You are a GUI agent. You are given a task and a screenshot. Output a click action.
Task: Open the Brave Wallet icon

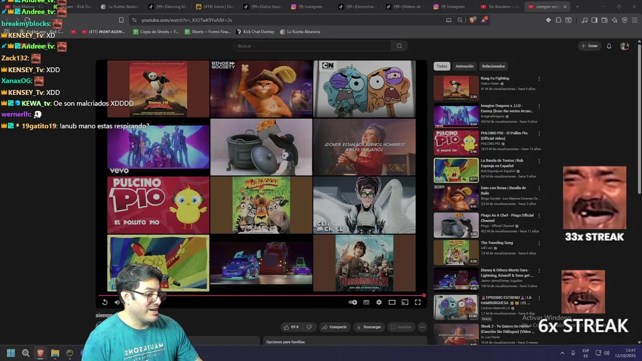(604, 20)
